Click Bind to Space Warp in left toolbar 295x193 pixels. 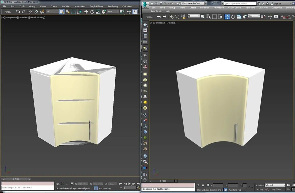coord(42,12)
